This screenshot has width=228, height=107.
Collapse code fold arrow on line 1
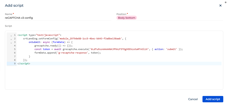click(x=11, y=36)
